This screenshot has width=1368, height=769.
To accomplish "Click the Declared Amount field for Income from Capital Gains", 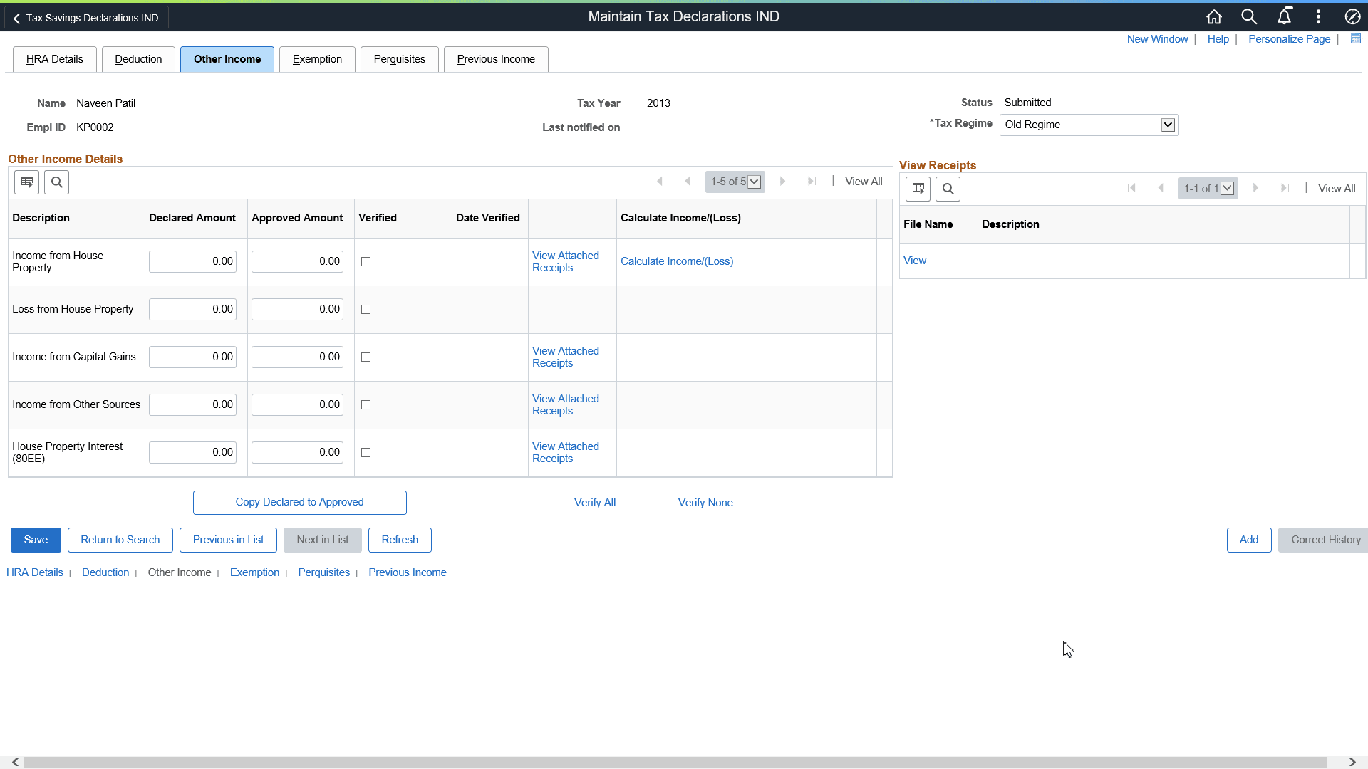I will point(192,357).
